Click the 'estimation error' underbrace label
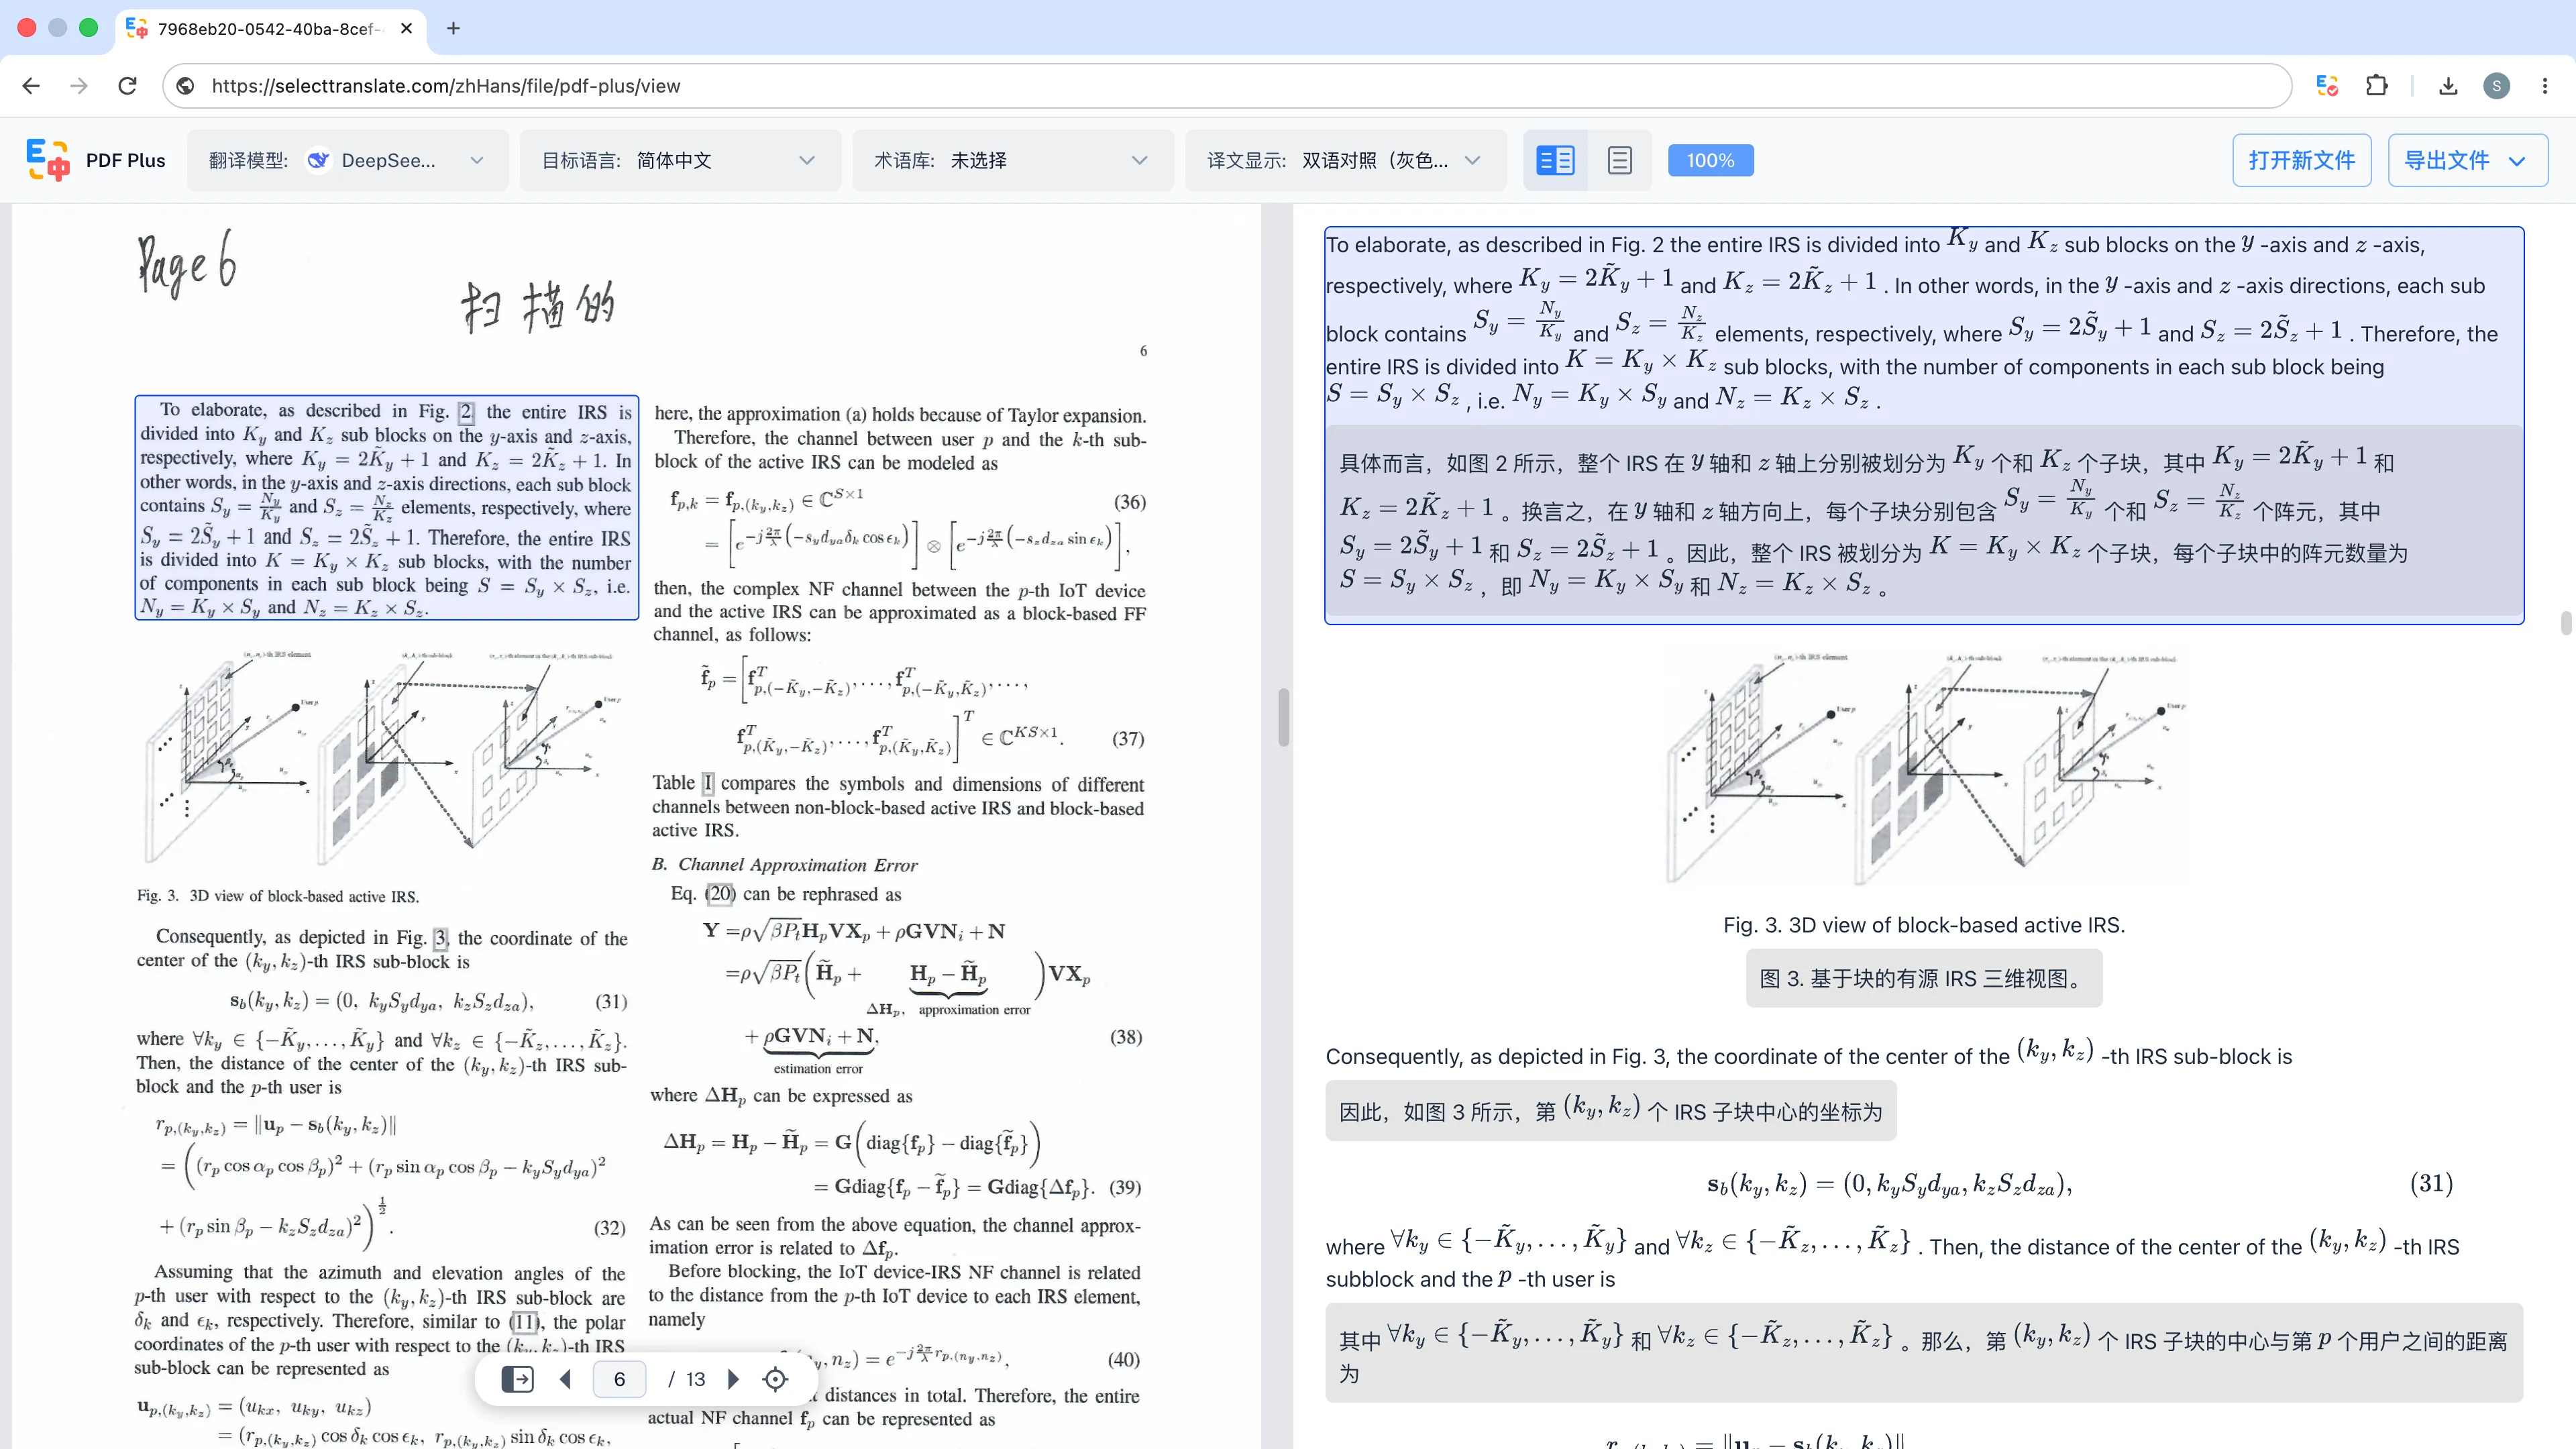Viewport: 2576px width, 1449px height. pyautogui.click(x=818, y=1068)
